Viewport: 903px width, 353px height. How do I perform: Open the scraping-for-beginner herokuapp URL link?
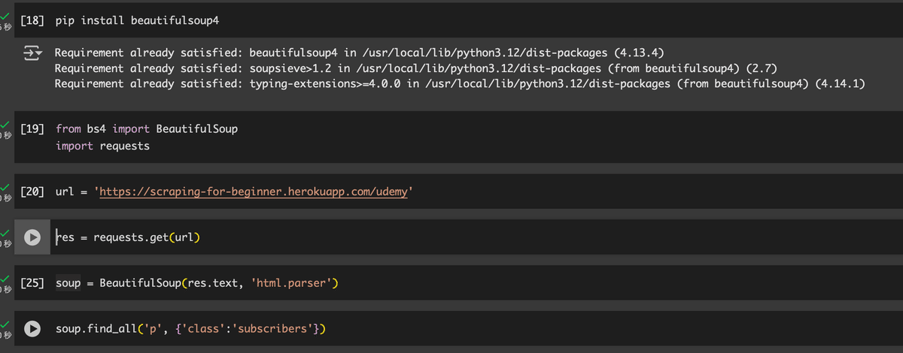coord(254,192)
